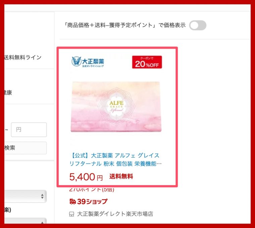Open the 【公式】大正製薬 アルフェ グレイス product link

[x=115, y=159]
